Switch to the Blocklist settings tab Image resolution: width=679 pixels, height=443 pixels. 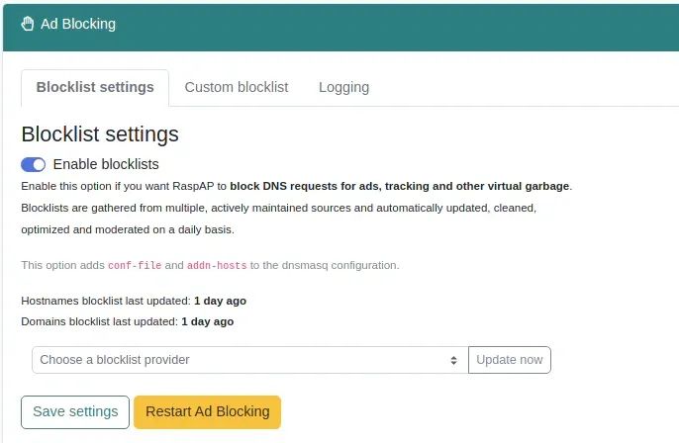(x=95, y=87)
